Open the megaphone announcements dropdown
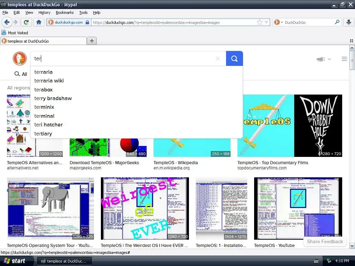Image resolution: width=355 pixels, height=266 pixels. coord(323,59)
